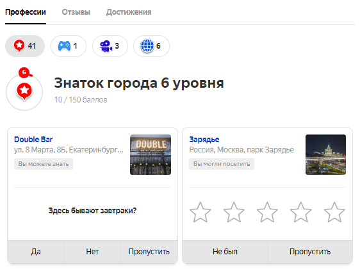
Task: Open the Зарядье park photo thumbnail
Action: 325,155
